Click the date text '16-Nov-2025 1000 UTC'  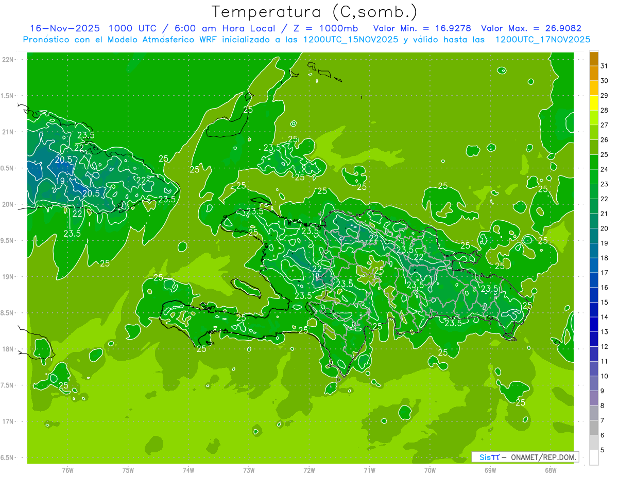[94, 28]
